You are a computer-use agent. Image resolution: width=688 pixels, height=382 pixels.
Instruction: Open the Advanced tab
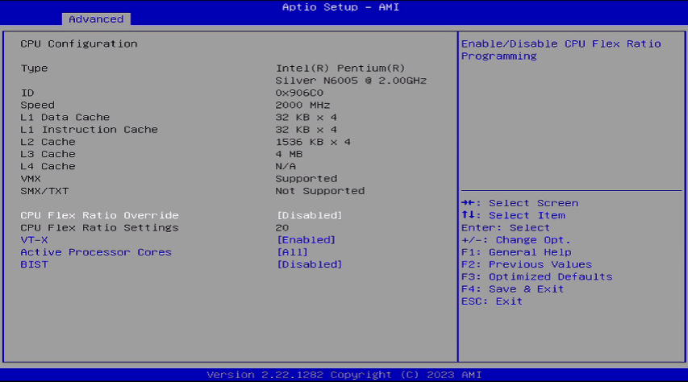click(x=96, y=19)
